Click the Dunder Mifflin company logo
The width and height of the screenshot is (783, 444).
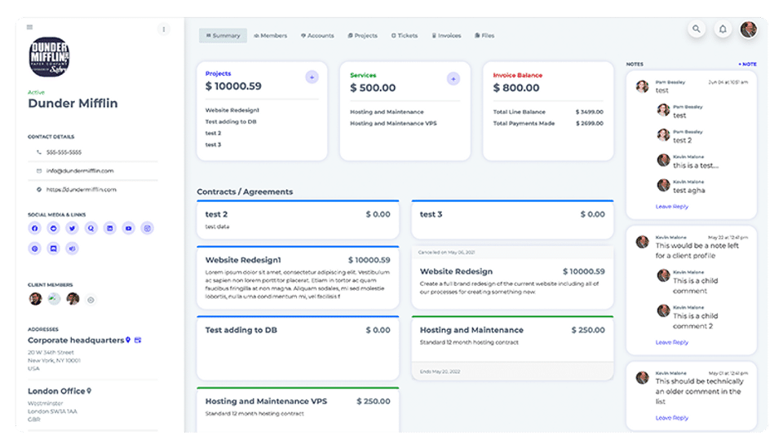49,57
